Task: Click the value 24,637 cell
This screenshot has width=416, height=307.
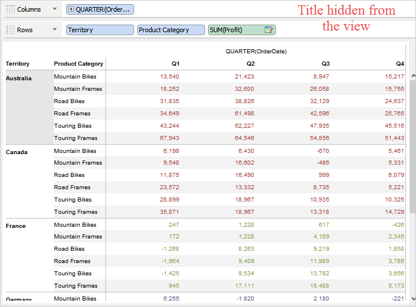Action: pyautogui.click(x=394, y=101)
